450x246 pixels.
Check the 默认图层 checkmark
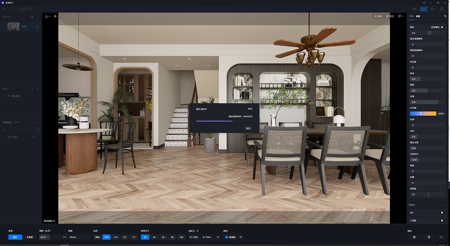point(4,96)
